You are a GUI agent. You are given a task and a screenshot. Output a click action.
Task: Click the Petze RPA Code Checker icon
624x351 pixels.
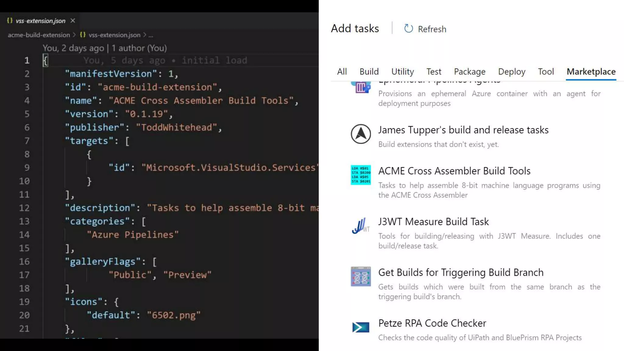(361, 327)
